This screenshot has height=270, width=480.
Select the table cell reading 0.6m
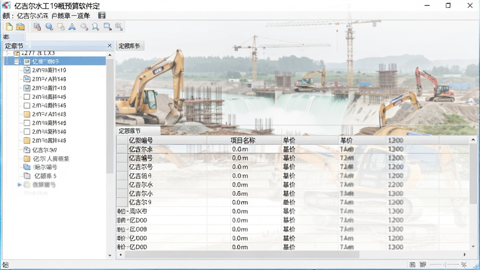[x=240, y=194]
